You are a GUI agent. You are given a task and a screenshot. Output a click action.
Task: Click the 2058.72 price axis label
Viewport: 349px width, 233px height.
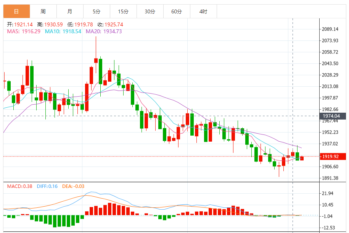click(x=330, y=52)
